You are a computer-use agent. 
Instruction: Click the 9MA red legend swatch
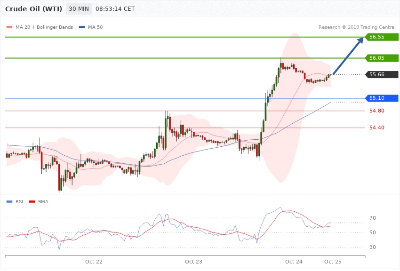tap(32, 202)
